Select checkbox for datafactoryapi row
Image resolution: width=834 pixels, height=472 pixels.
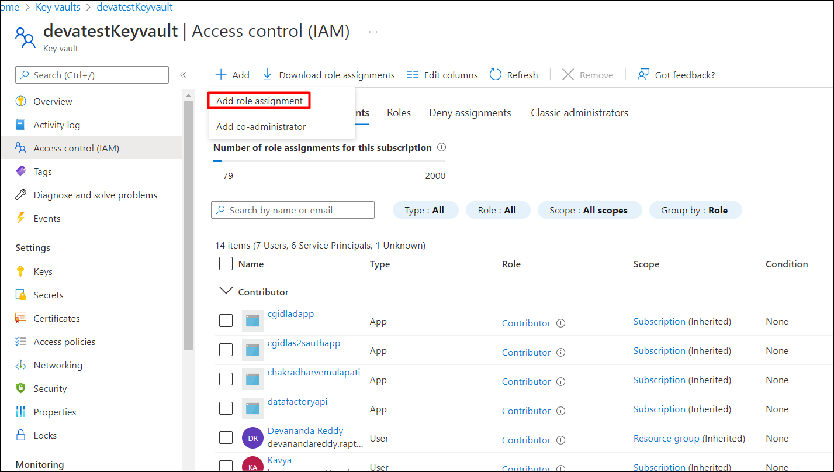click(226, 408)
